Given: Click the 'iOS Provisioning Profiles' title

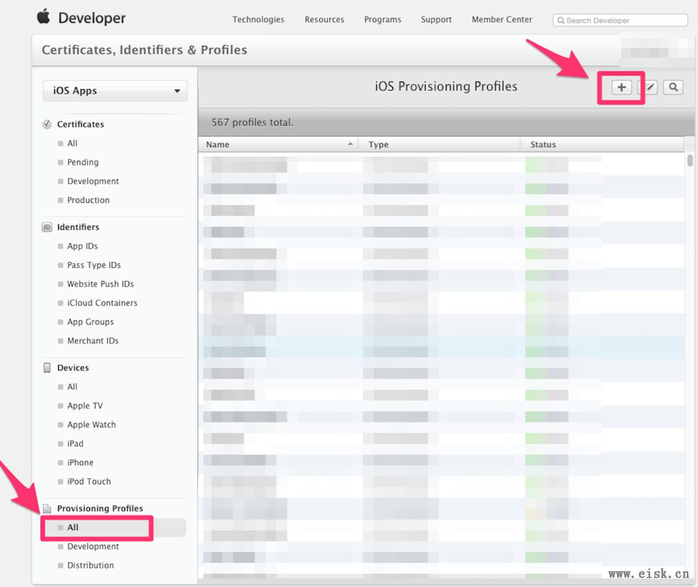Looking at the screenshot, I should pyautogui.click(x=446, y=87).
